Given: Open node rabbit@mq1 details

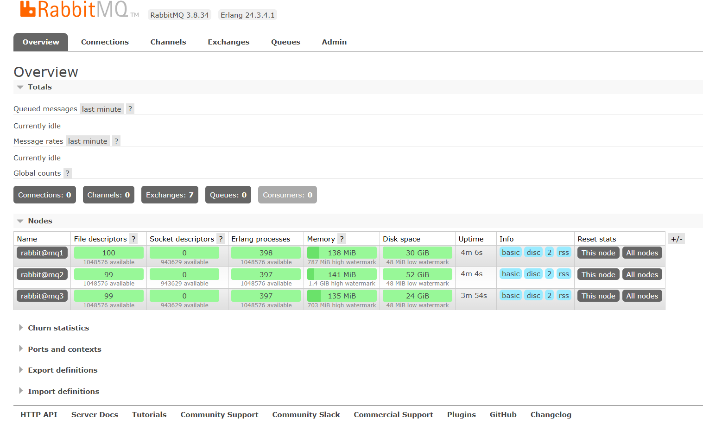Looking at the screenshot, I should (42, 253).
